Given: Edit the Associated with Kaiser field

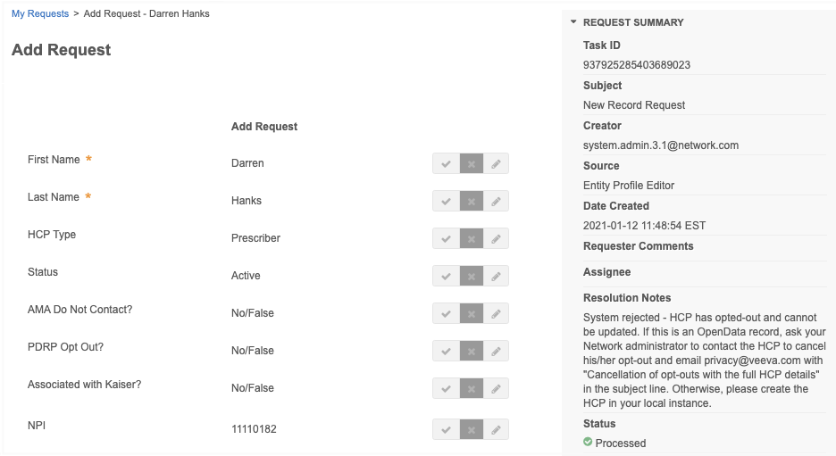Looking at the screenshot, I should (496, 389).
